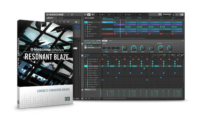198x124 pixels.
Task: Select sound slot 13 in sound list
Action: click(x=93, y=87)
